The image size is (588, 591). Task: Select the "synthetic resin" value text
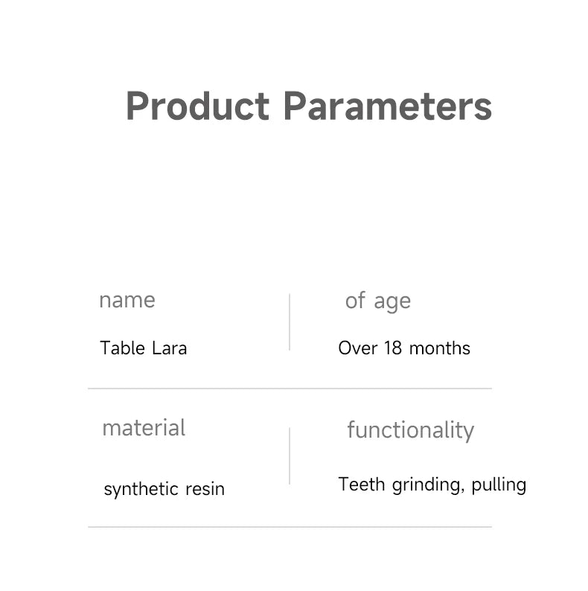[164, 489]
